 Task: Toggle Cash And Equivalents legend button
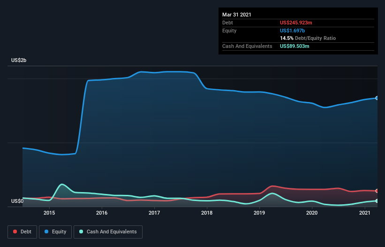coord(108,232)
